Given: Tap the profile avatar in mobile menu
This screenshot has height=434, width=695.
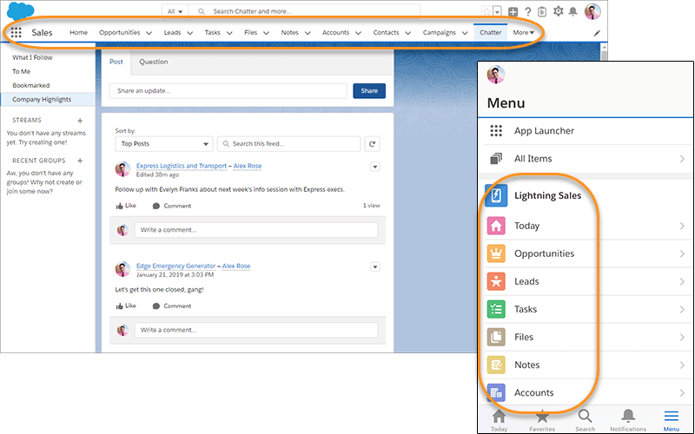Looking at the screenshot, I should click(496, 75).
